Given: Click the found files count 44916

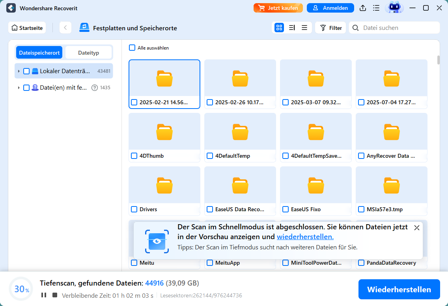Looking at the screenshot, I should tap(154, 283).
